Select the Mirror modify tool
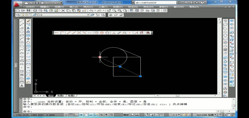249x118 pixels. coord(28,28)
